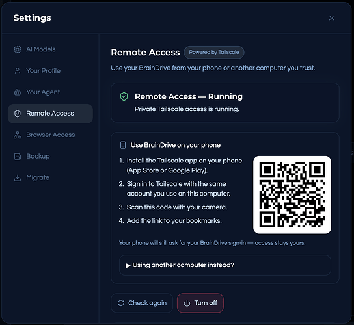Click the refresh icon in Check again
This screenshot has height=325, width=354.
(121, 303)
